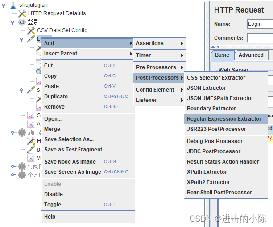Expand the 订阅 thread group node
Screen dimensions: 273x227
[12, 166]
